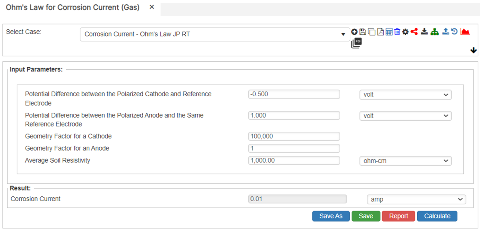Viewport: 483px width, 234px height.
Task: Click the blue calculator grid icon
Action: (x=389, y=32)
